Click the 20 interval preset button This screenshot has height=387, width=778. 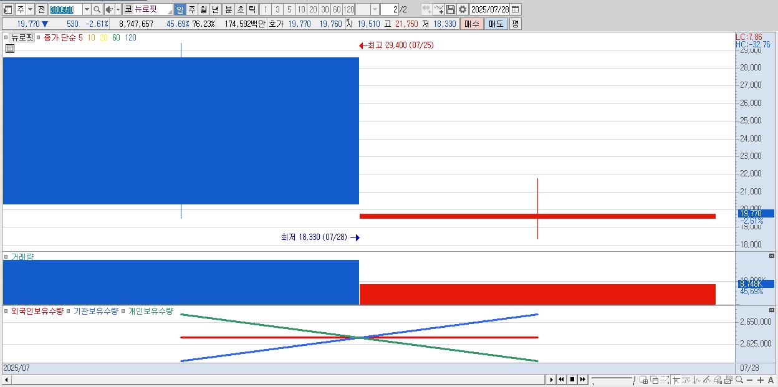click(x=313, y=9)
